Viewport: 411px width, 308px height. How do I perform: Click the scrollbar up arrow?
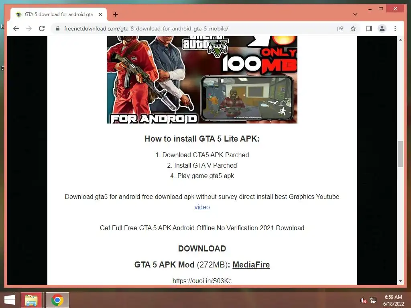(400, 40)
